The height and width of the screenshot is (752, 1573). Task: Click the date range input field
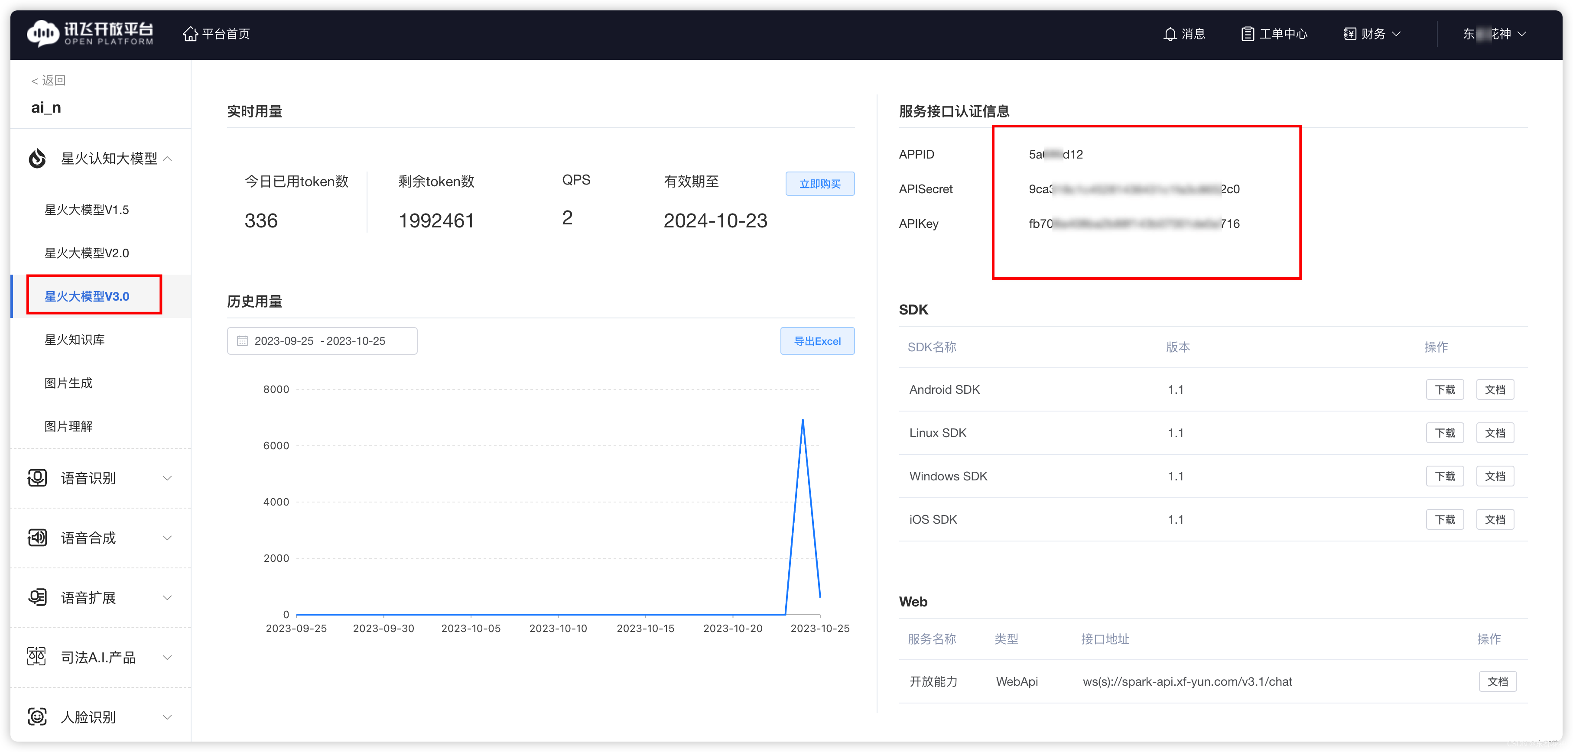click(x=322, y=340)
